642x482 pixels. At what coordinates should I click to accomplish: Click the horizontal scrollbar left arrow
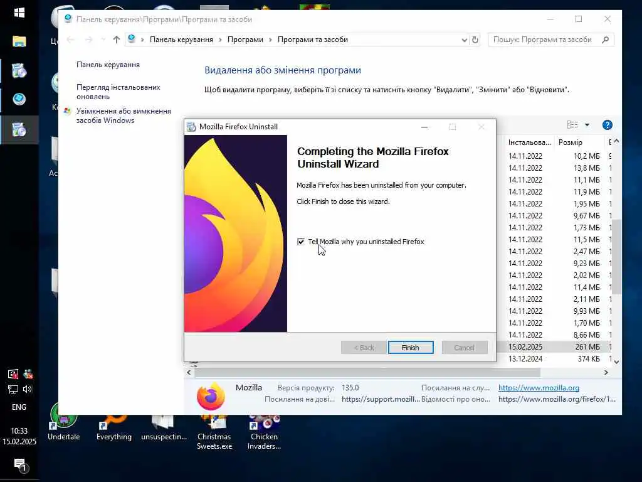(x=189, y=373)
